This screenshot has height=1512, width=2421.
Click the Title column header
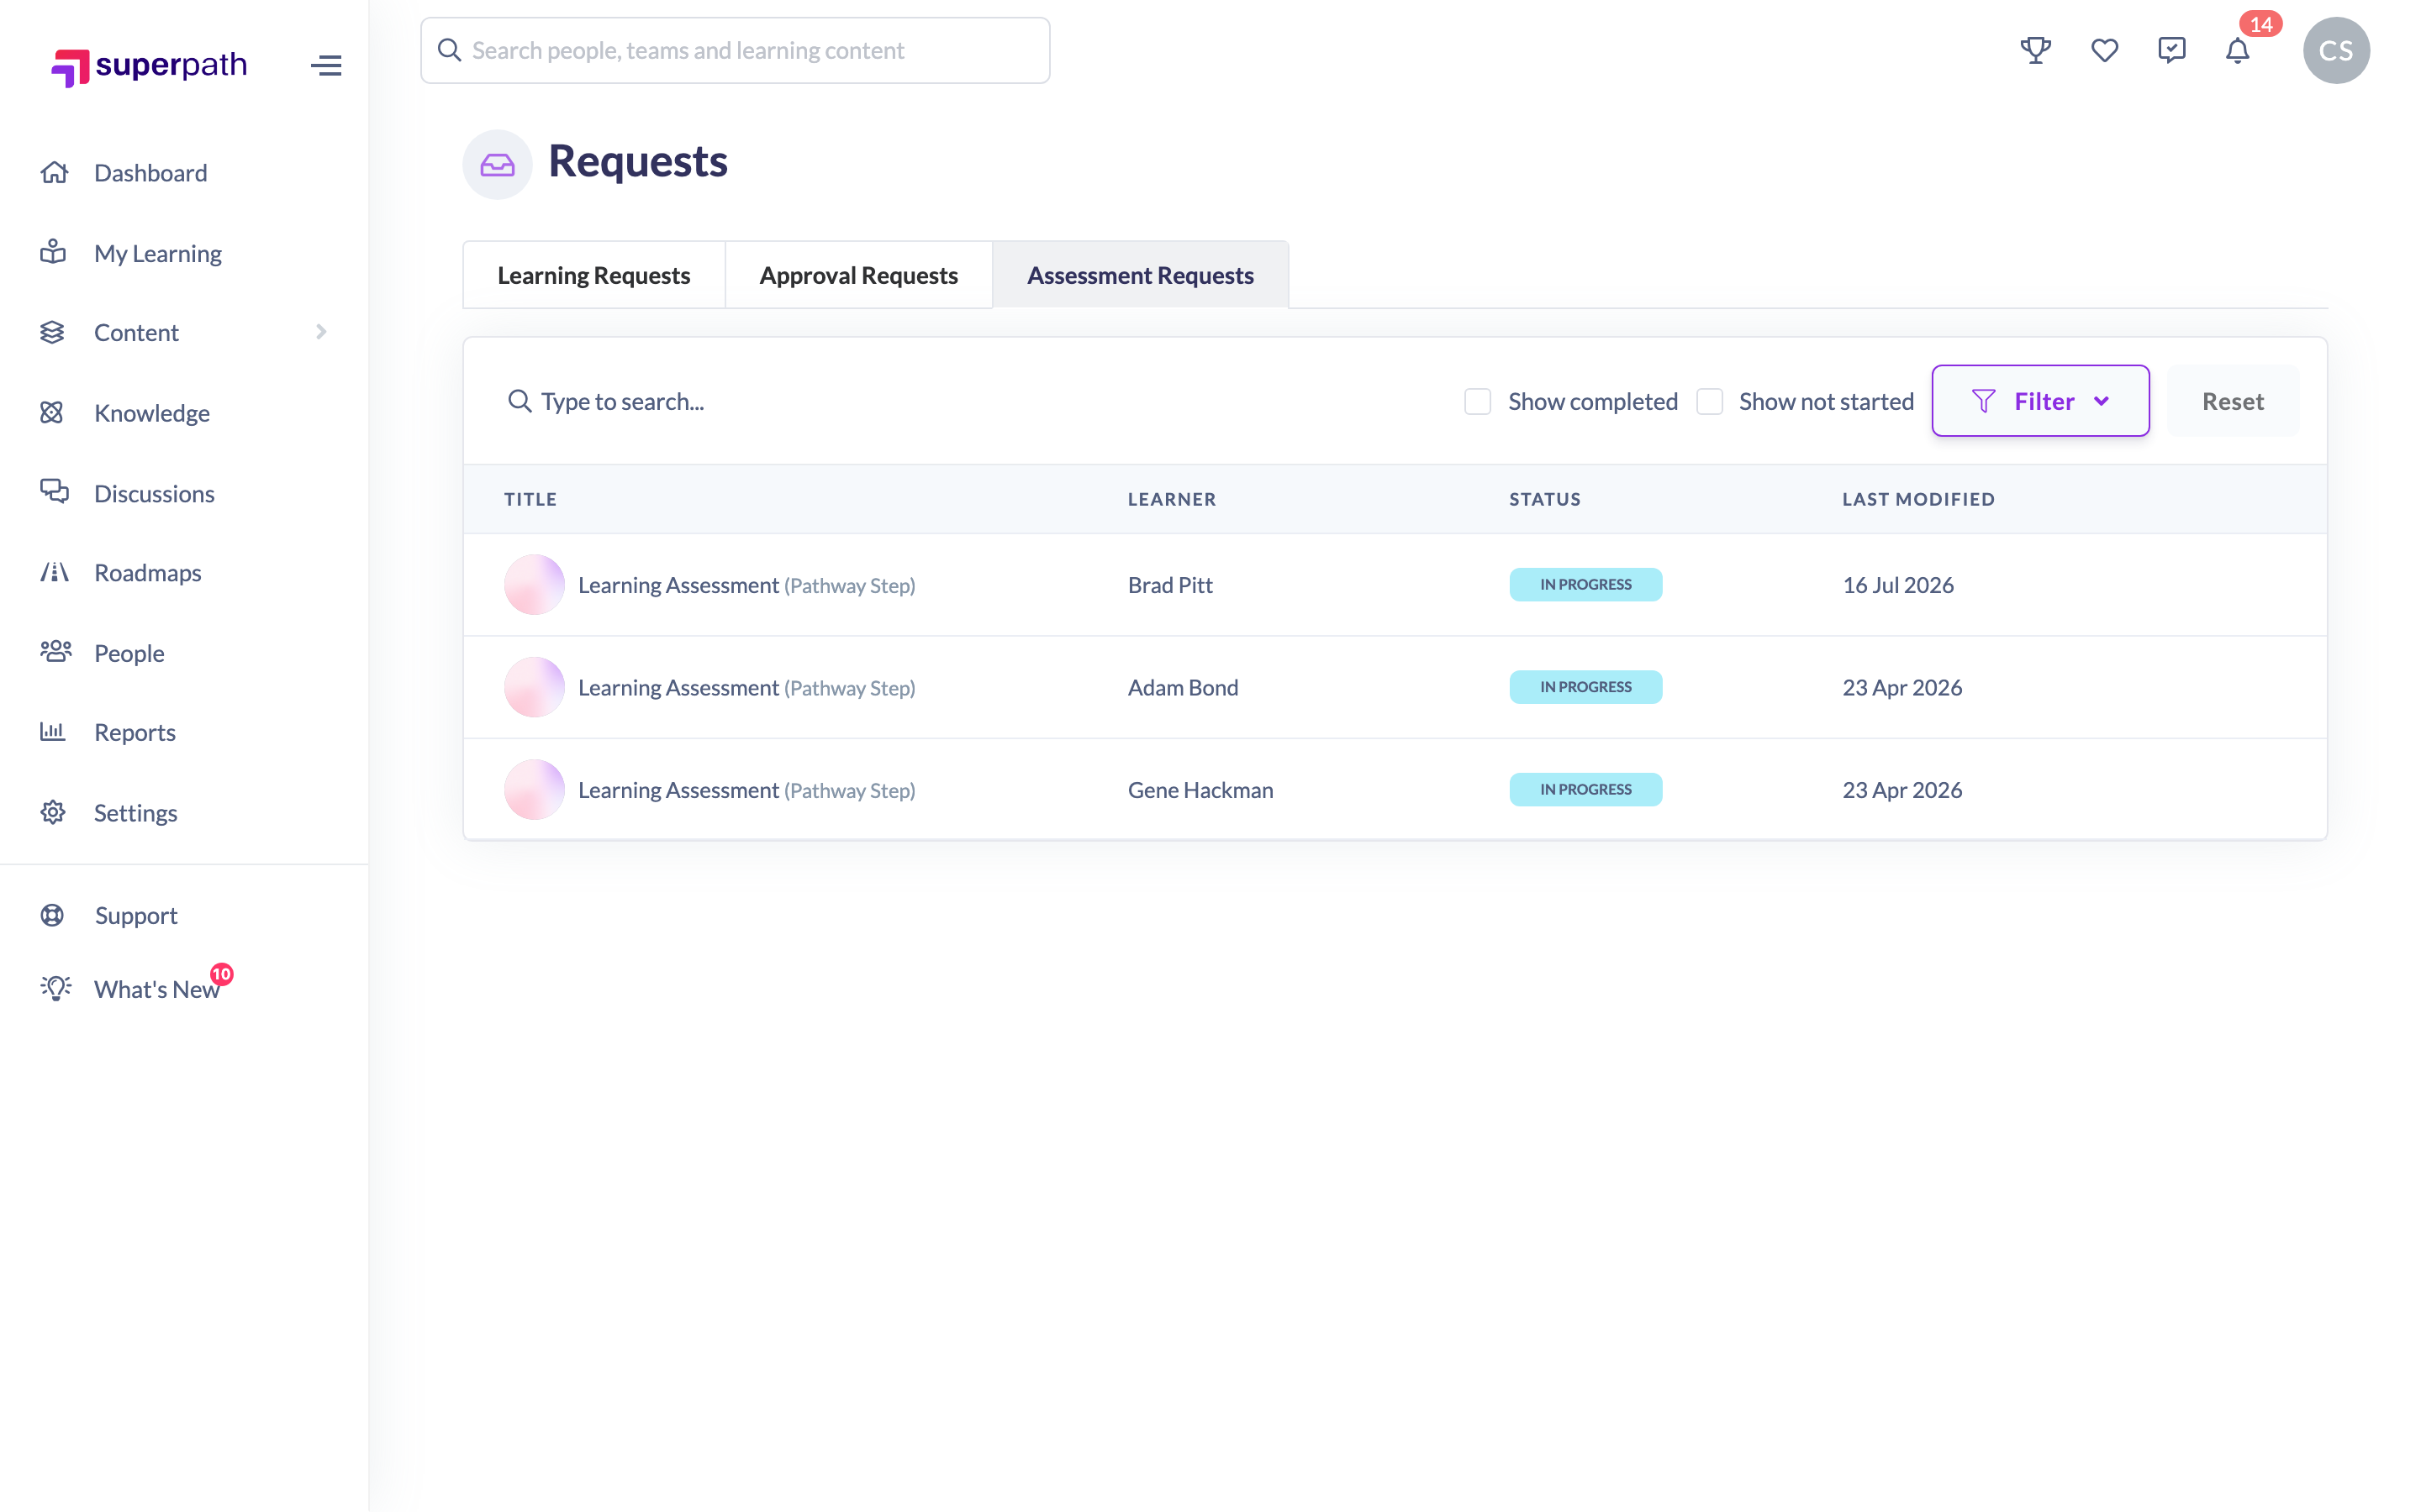(x=530, y=499)
